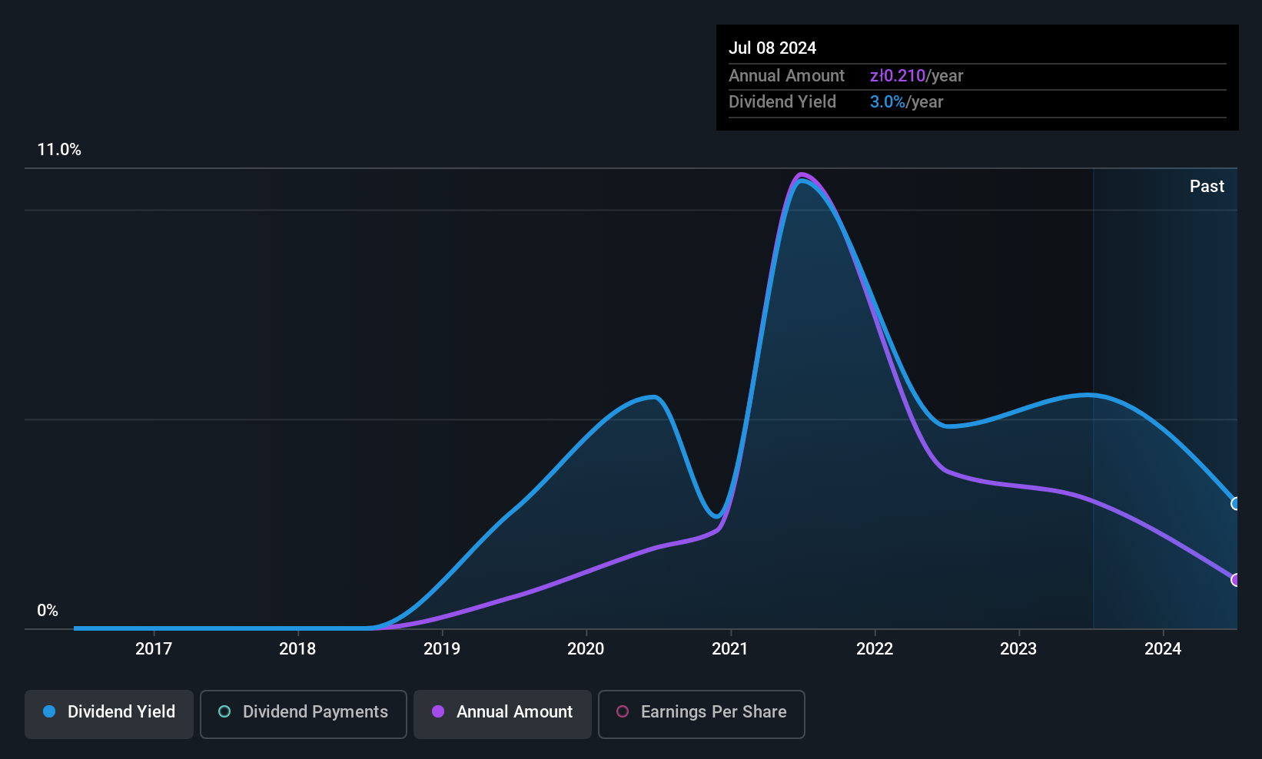Click the purple Annual Amount endpoint marker
The width and height of the screenshot is (1262, 759).
point(1236,580)
